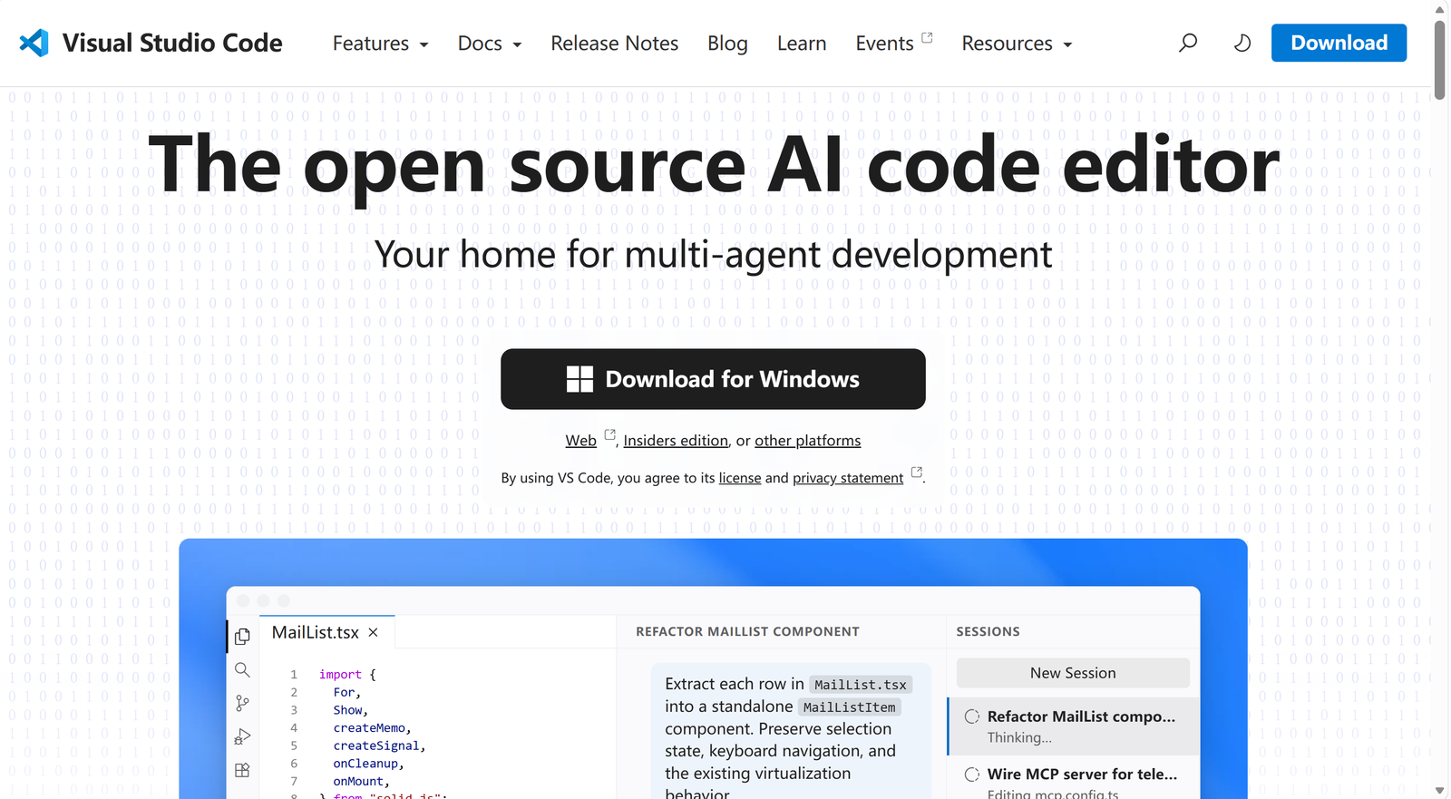Click the page's vertical scrollbar thumb
The image size is (1451, 799).
click(x=1439, y=59)
